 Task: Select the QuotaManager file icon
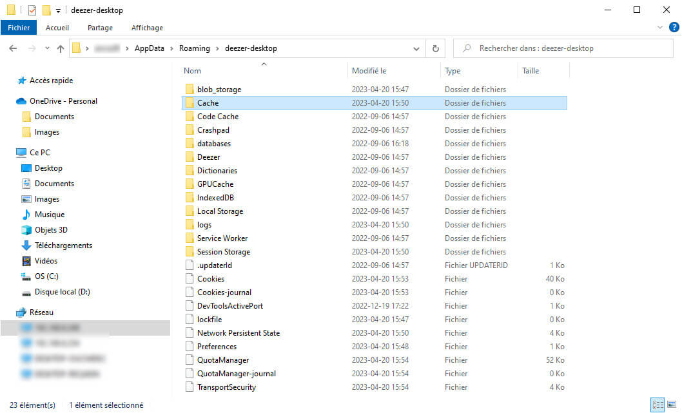coord(190,360)
